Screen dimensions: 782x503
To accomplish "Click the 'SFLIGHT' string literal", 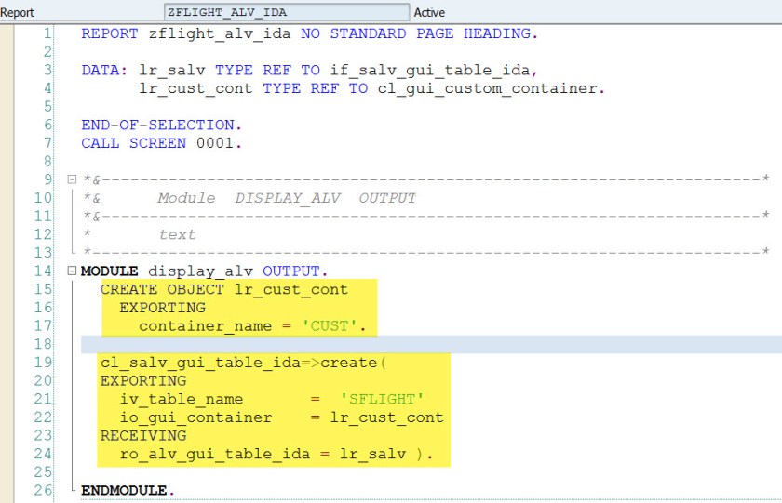I will (382, 400).
